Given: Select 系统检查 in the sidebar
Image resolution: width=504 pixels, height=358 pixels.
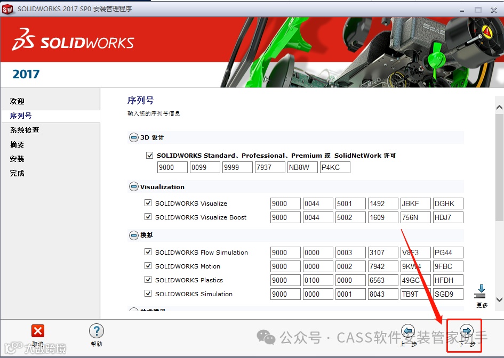Looking at the screenshot, I should point(25,130).
